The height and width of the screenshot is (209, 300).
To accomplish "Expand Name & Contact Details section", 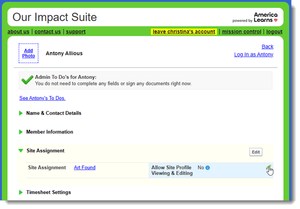I will coord(53,113).
